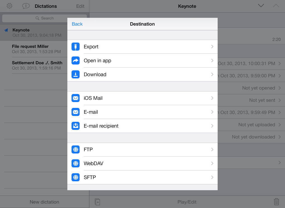Expand the E-mail recipient row chevron
This screenshot has width=285, height=208.
tap(212, 126)
